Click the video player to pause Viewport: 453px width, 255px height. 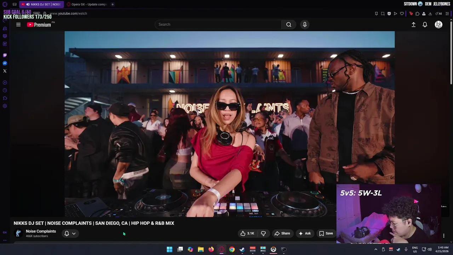click(x=229, y=124)
